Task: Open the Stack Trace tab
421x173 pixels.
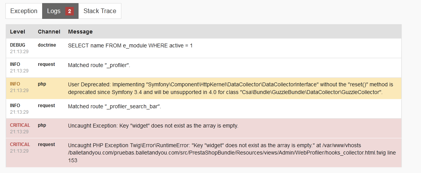Action: 100,11
